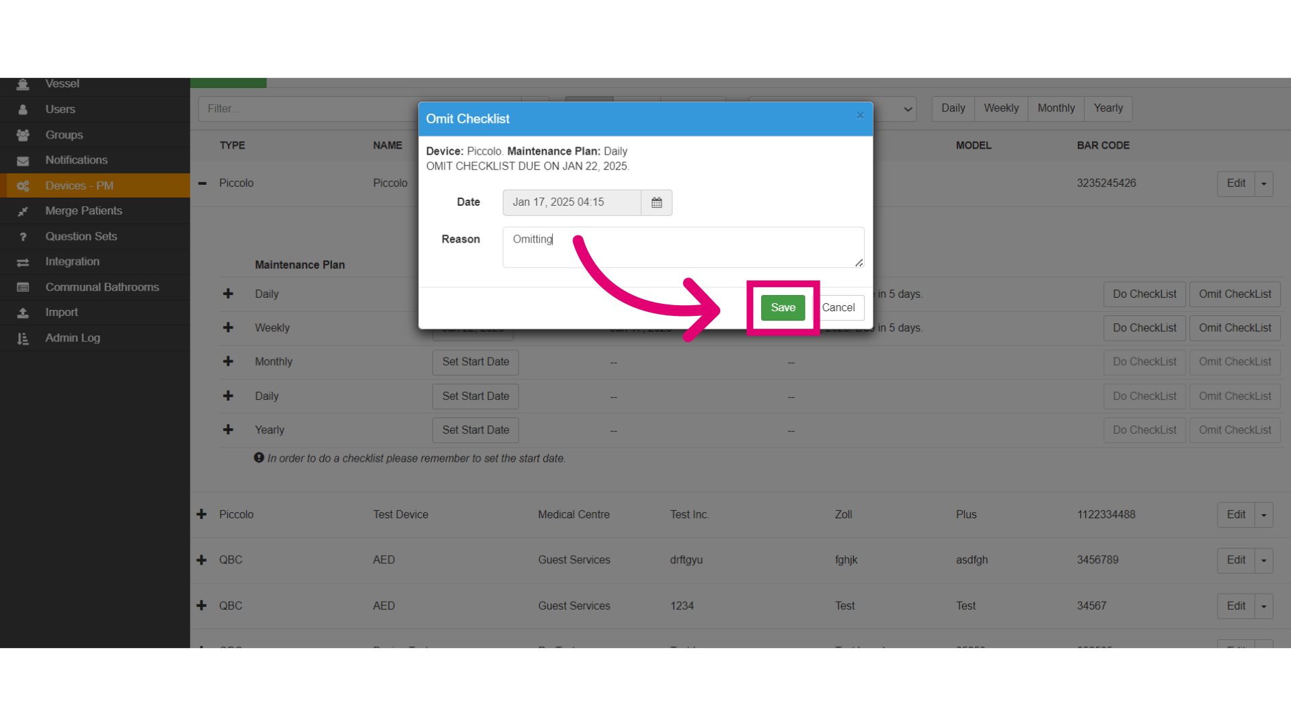
Task: Click the Communal Bathrooms icon
Action: click(x=23, y=288)
